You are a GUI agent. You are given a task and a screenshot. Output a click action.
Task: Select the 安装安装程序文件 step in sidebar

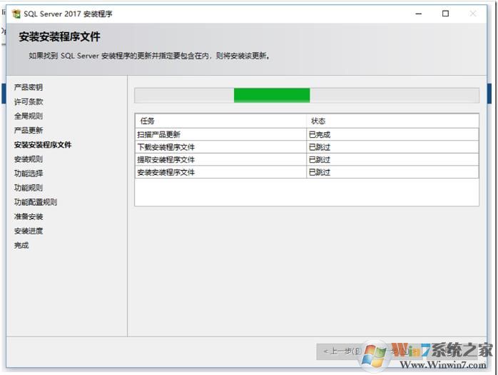coord(43,145)
